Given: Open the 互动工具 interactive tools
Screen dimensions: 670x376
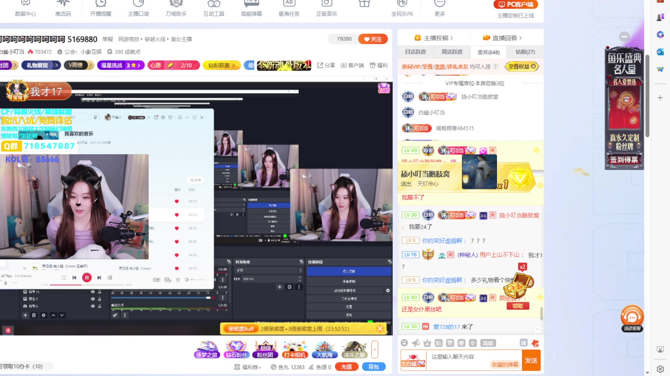Looking at the screenshot, I should [x=214, y=9].
